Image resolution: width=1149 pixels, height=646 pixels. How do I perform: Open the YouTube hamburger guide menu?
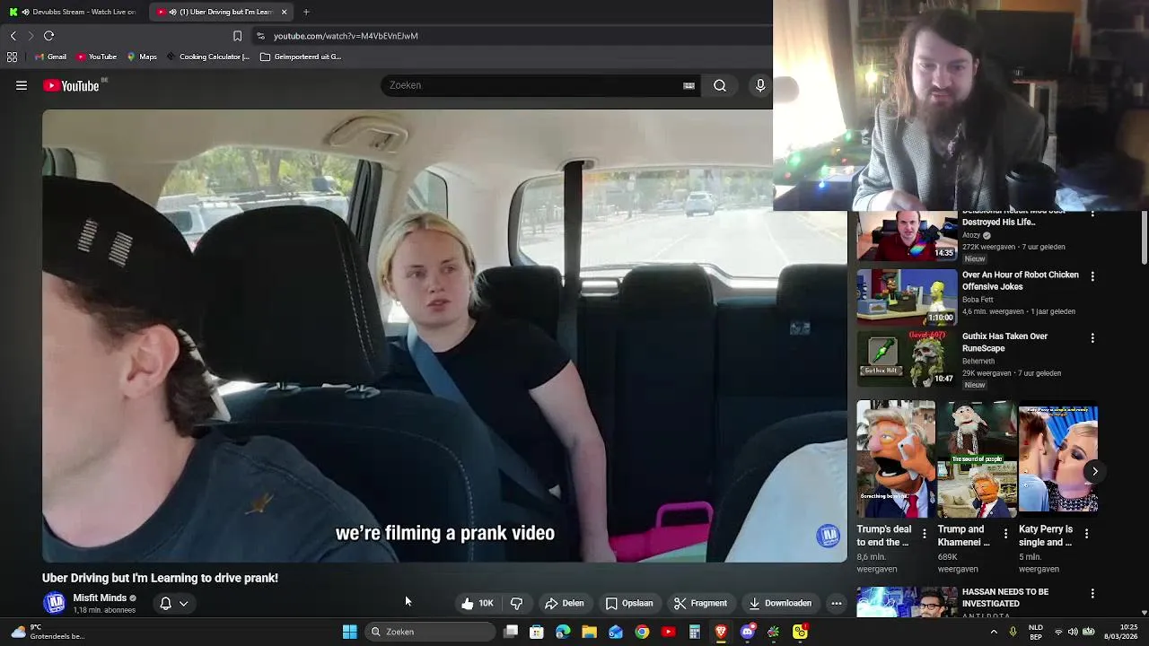tap(22, 85)
